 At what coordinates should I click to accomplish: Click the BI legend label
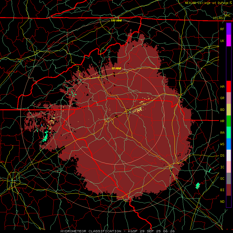tap(222, 190)
